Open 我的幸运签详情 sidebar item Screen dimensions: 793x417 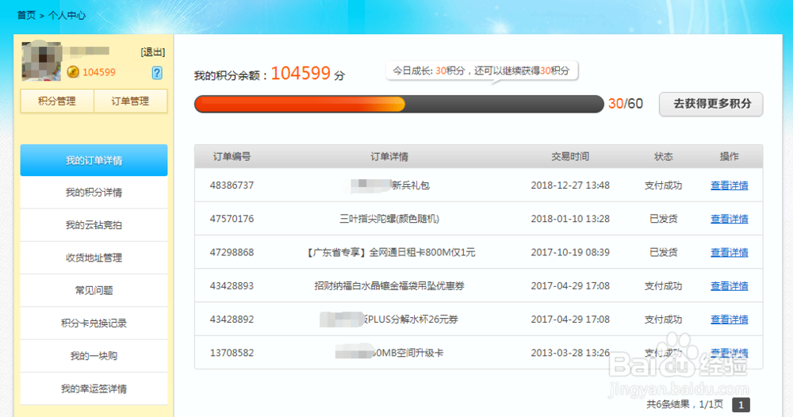click(x=94, y=388)
